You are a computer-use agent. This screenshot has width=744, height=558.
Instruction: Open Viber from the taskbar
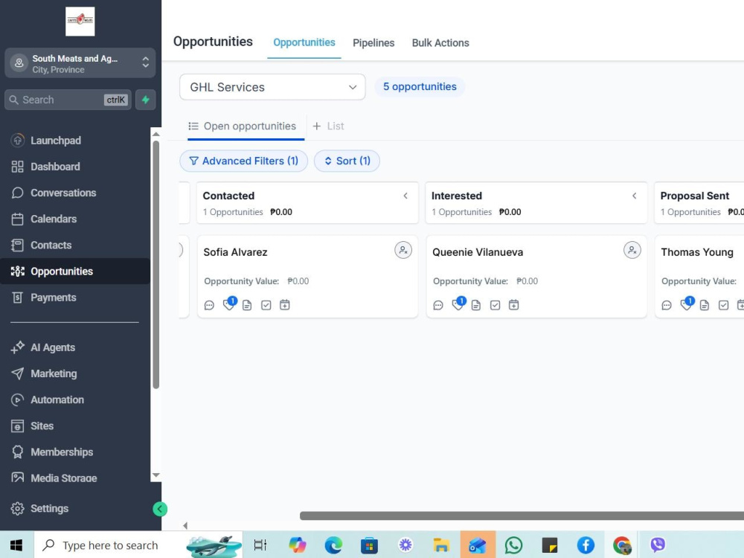[658, 545]
